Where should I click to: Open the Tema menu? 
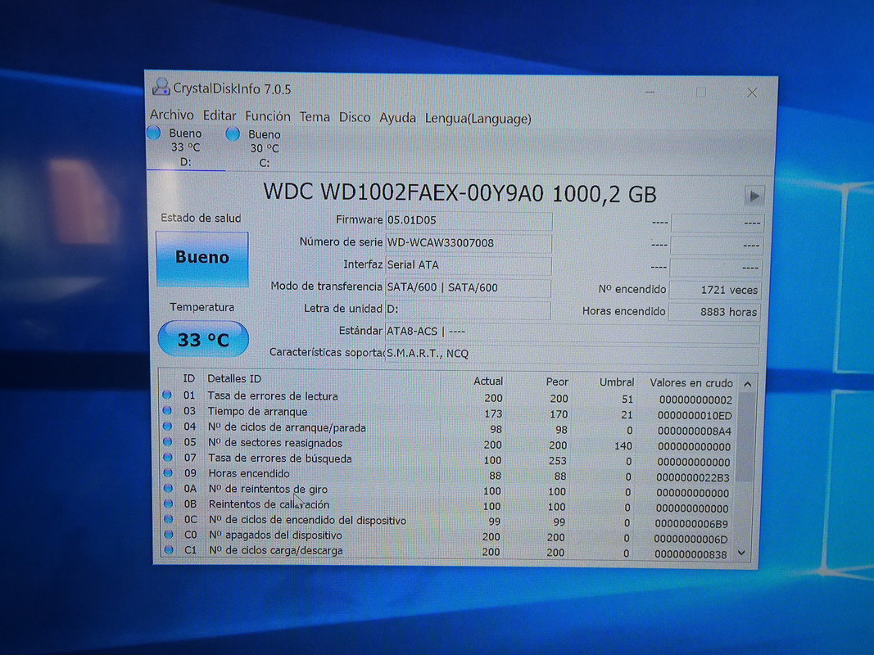pyautogui.click(x=315, y=117)
